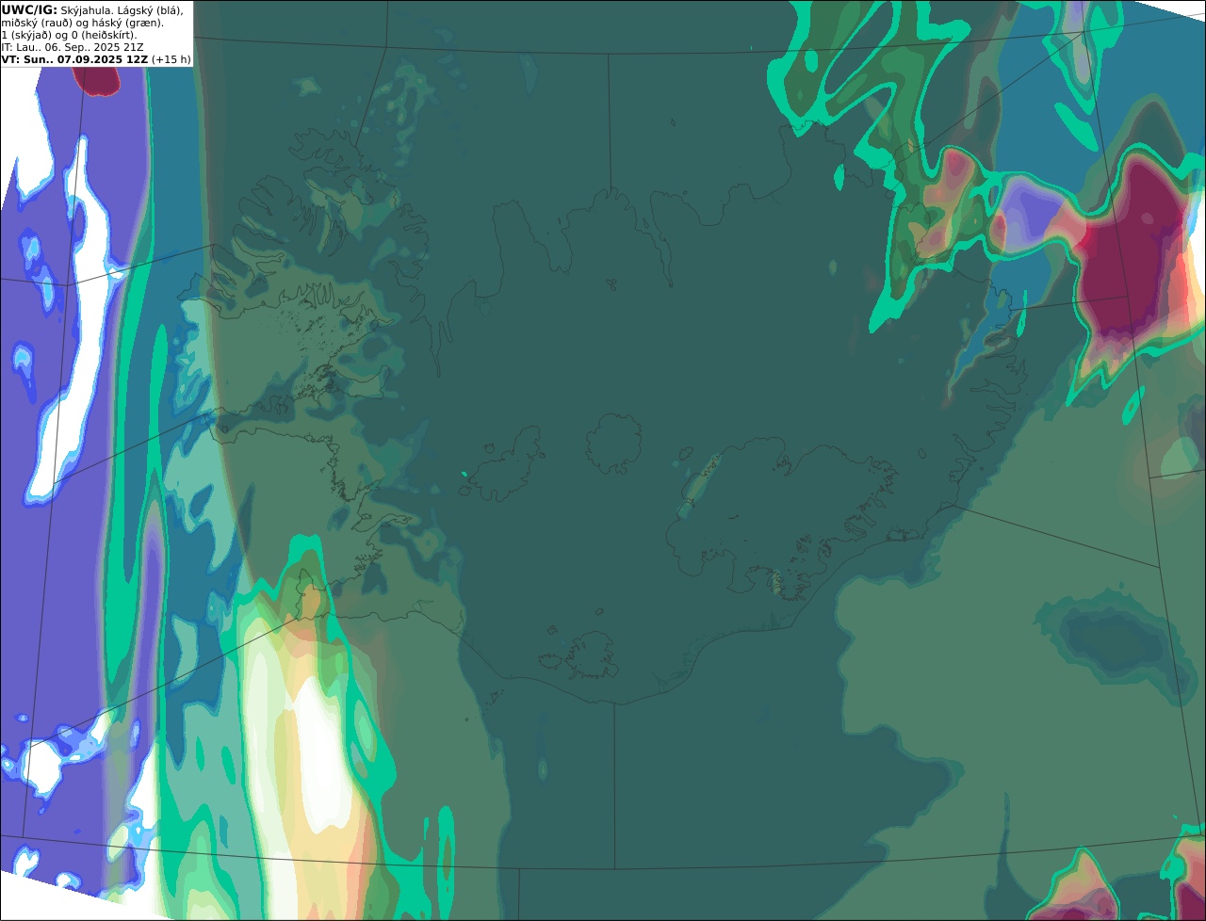Click the 'VT: Sun.. 07.09.2025 12Z' valid time
Viewport: 1206px width, 921px height.
coord(75,59)
